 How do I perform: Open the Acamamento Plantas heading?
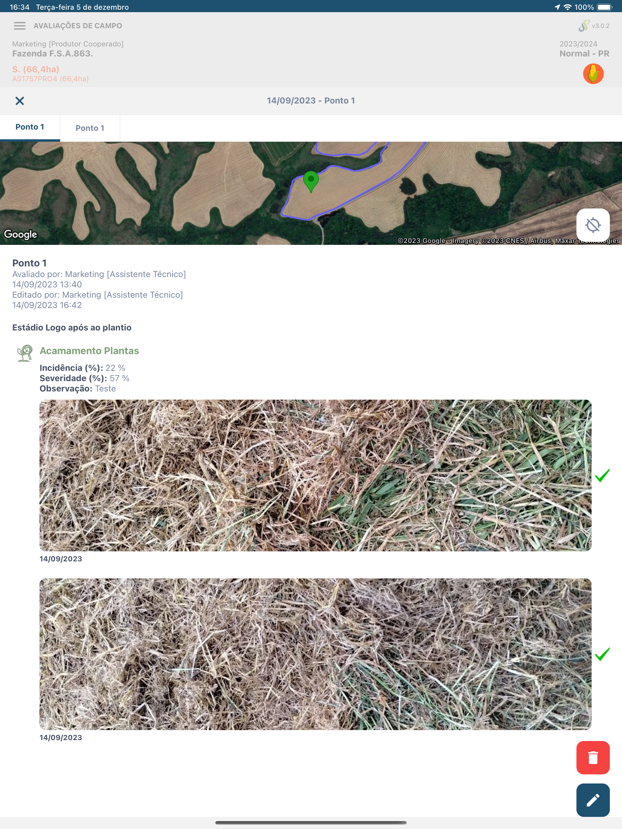tap(89, 351)
